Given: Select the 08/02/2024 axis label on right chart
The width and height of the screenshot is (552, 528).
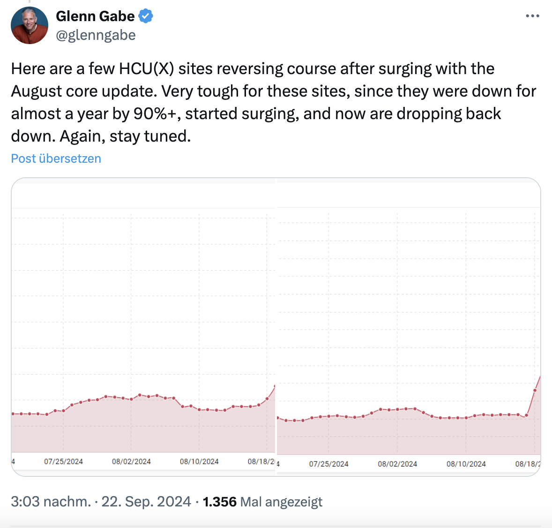Looking at the screenshot, I should (x=398, y=464).
